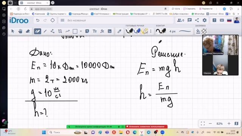242x136 pixels.
Task: Open the WhatsApp bookmark
Action: pos(198,14)
